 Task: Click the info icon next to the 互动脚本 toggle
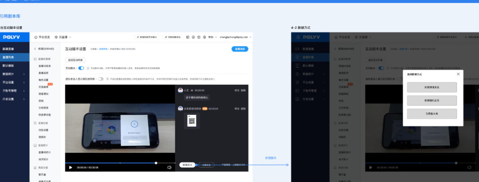click(88, 68)
